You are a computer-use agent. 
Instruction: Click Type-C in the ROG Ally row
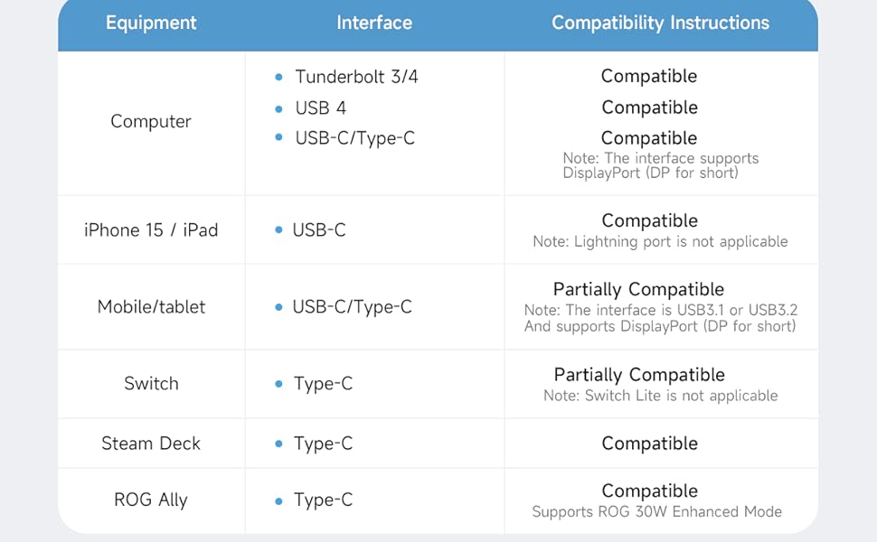(323, 500)
